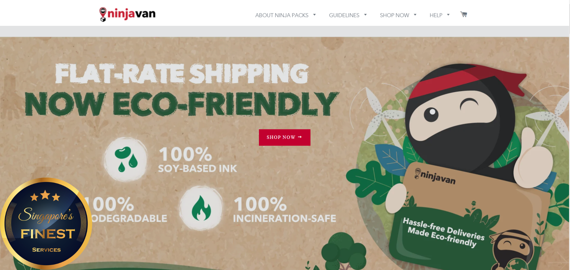This screenshot has height=270, width=570.
Task: Expand the Guidelines dropdown arrow
Action: [365, 15]
